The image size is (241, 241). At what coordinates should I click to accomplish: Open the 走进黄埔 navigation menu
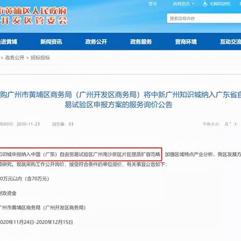[x=9, y=42]
